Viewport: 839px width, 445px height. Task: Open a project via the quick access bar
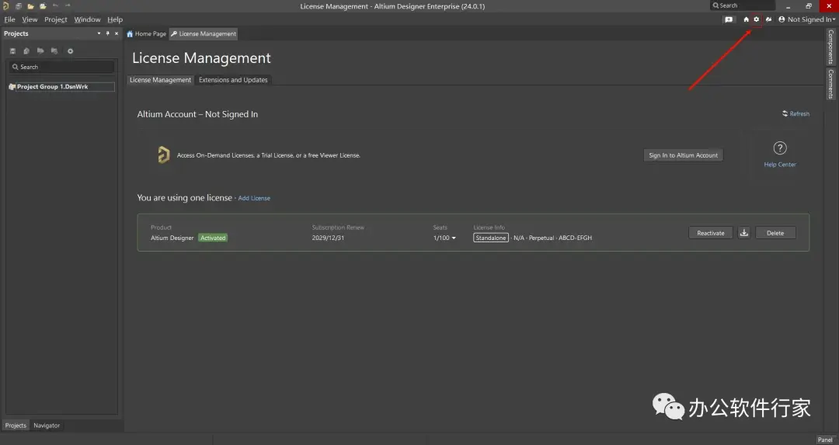[x=43, y=6]
